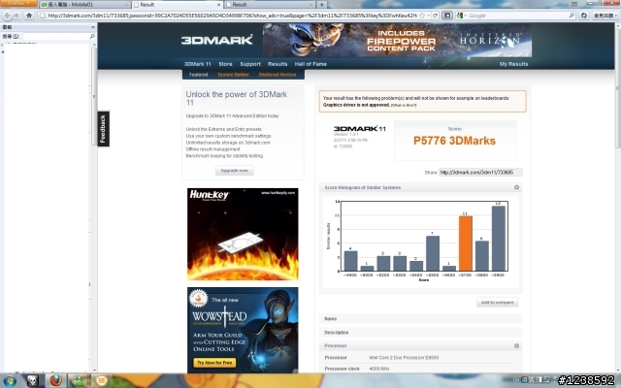Image resolution: width=621 pixels, height=388 pixels.
Task: Open the Wowstead advertisement image
Action: [243, 330]
